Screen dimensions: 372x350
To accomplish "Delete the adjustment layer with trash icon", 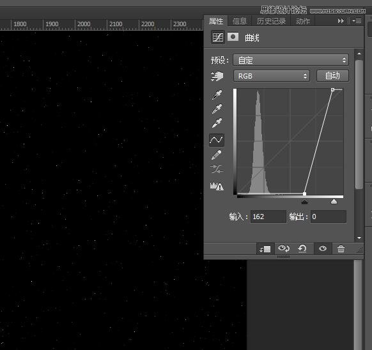I will tap(341, 248).
